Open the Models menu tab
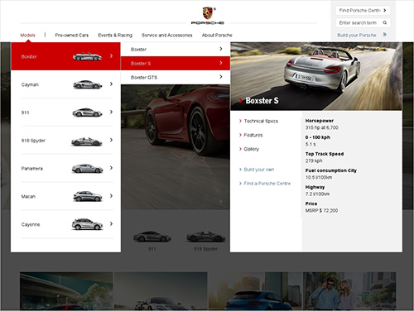This screenshot has width=414, height=311. tap(27, 35)
